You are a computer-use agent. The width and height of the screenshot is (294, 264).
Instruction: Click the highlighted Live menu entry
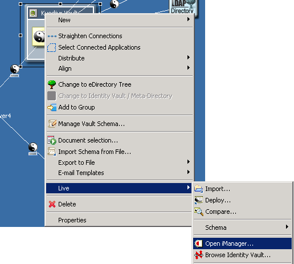pyautogui.click(x=119, y=188)
